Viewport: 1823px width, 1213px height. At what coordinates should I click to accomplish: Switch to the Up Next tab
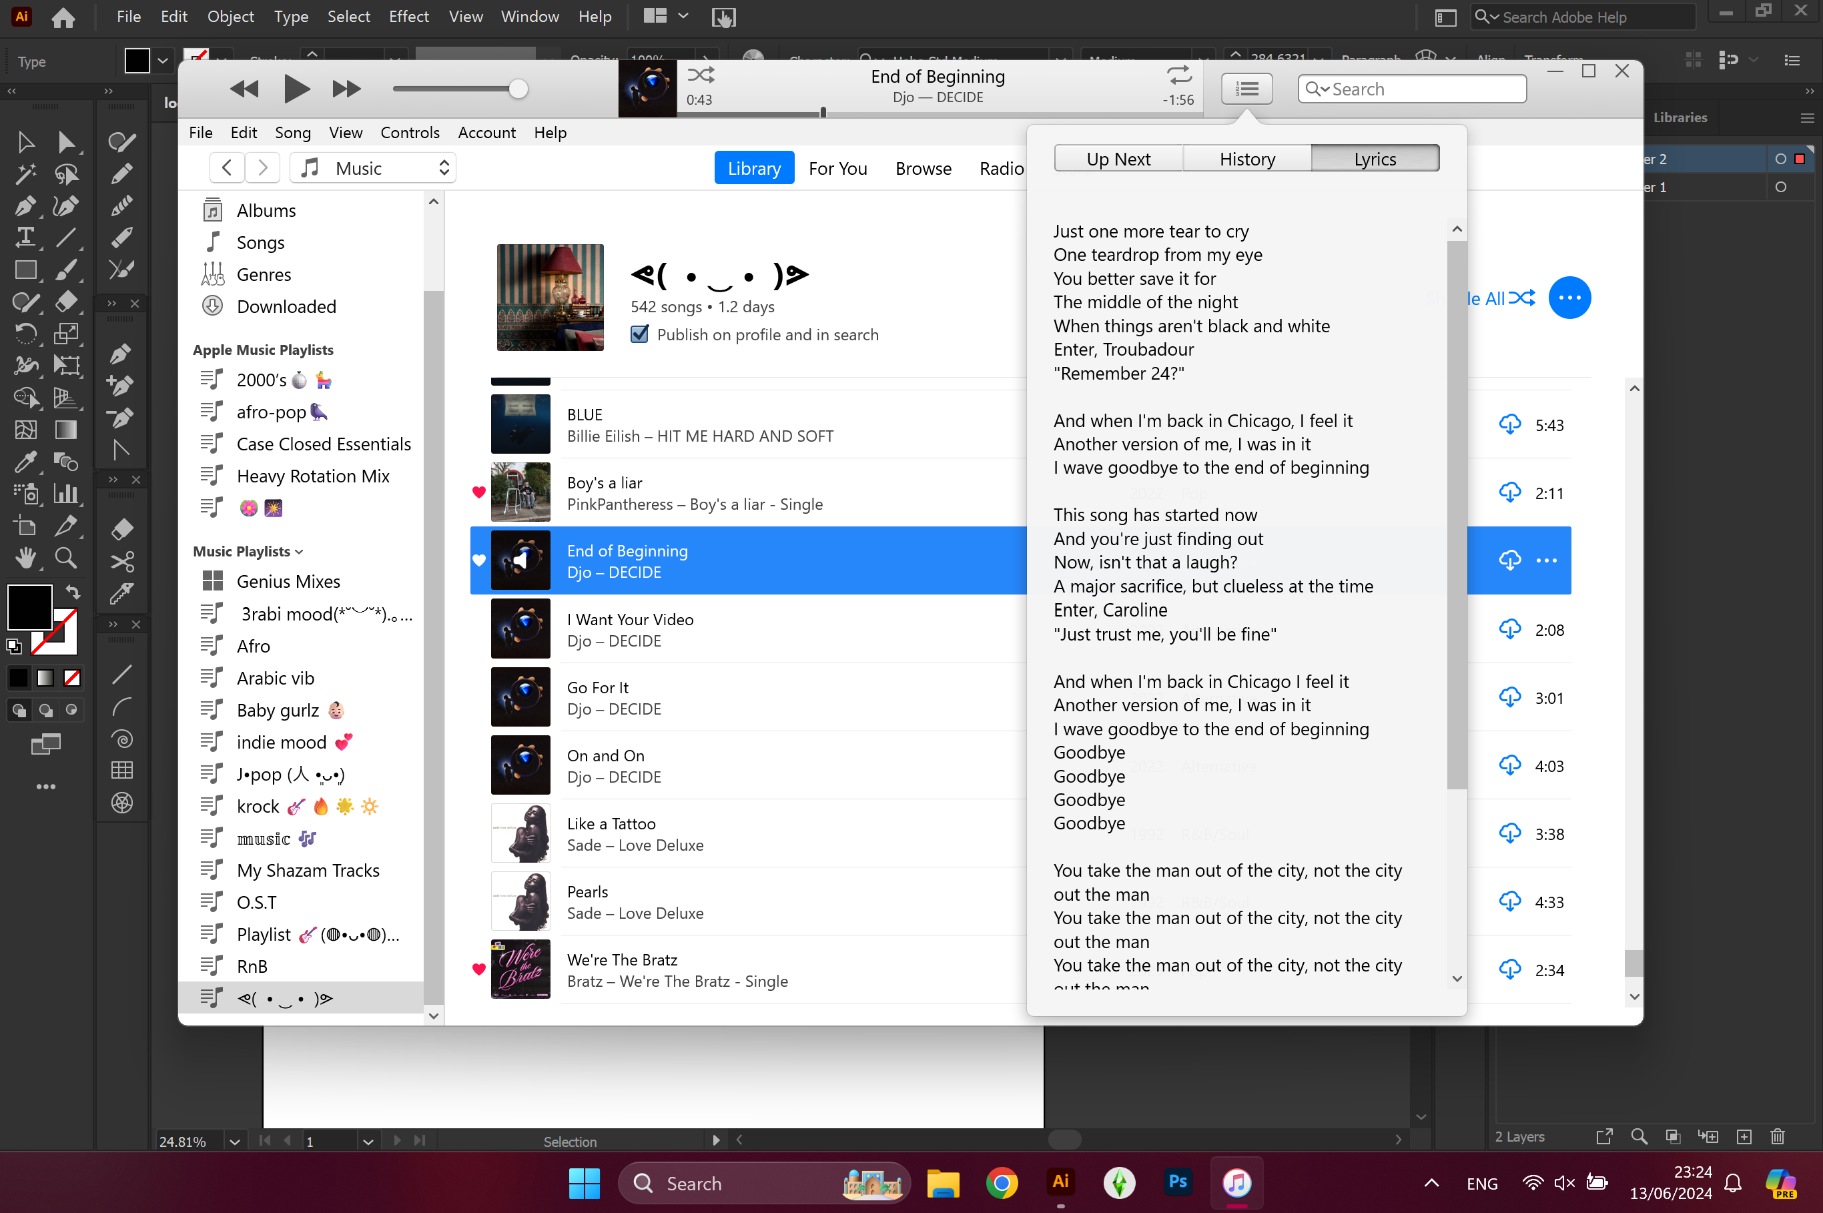pyautogui.click(x=1118, y=159)
